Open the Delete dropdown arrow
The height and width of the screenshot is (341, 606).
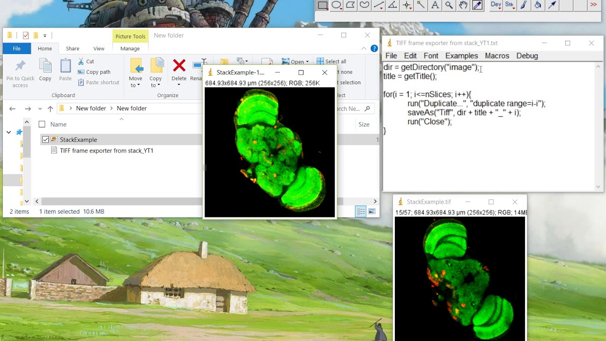[179, 85]
